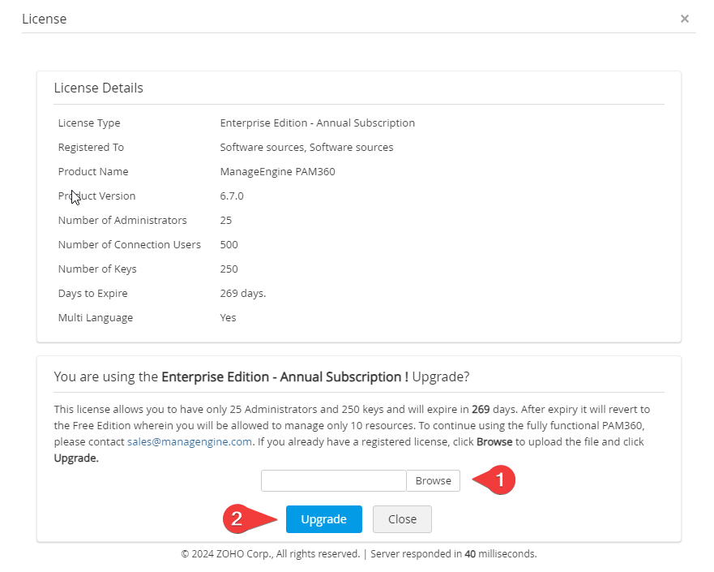The image size is (714, 572).
Task: Click the Number of Connection Users value 500
Action: 229,245
